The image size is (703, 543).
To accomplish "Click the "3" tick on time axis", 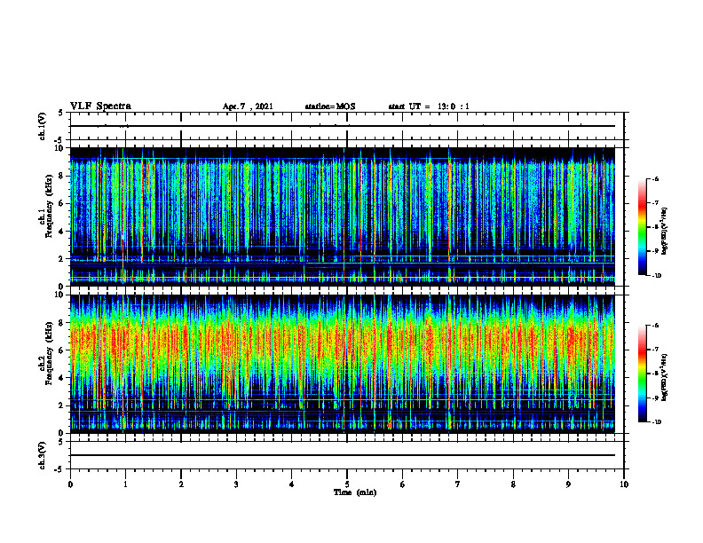I will 236,484.
